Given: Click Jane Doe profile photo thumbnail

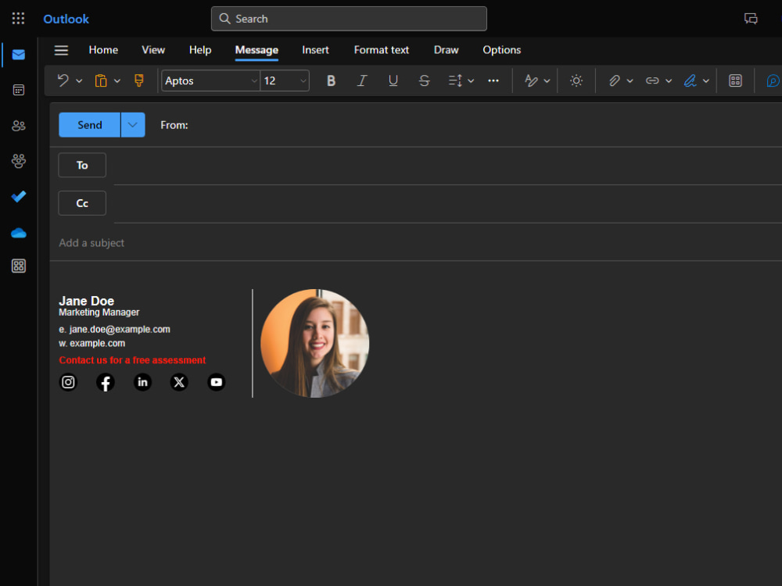Looking at the screenshot, I should click(314, 343).
